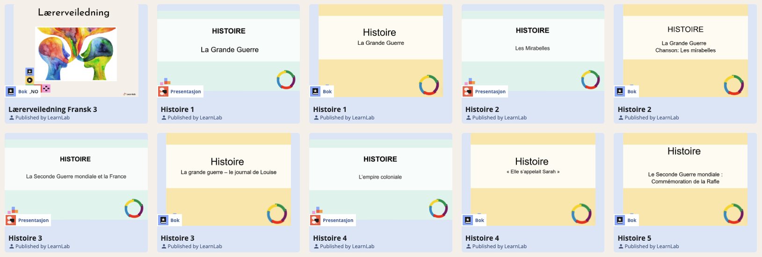
Task: Click Bok icon on Histoire 1 book card
Action: pyautogui.click(x=315, y=91)
